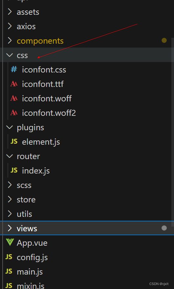Click the JS icon beside config.js
The height and width of the screenshot is (289, 174).
[x=9, y=257]
